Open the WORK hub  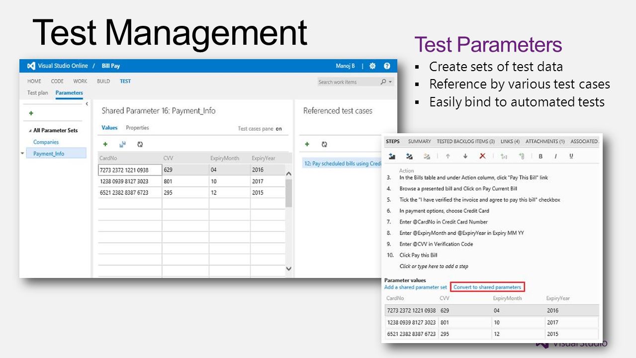click(80, 81)
